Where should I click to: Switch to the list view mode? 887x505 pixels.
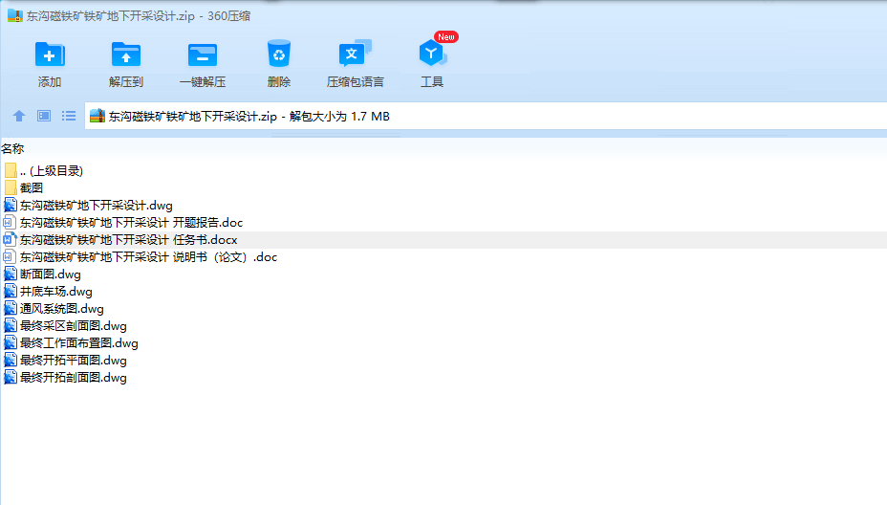69,116
